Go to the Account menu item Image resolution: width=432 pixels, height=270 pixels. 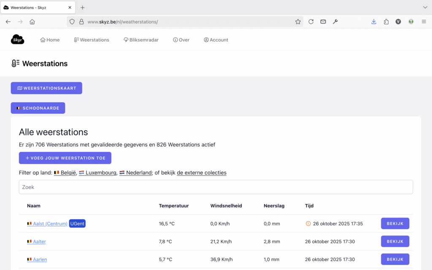tap(216, 40)
